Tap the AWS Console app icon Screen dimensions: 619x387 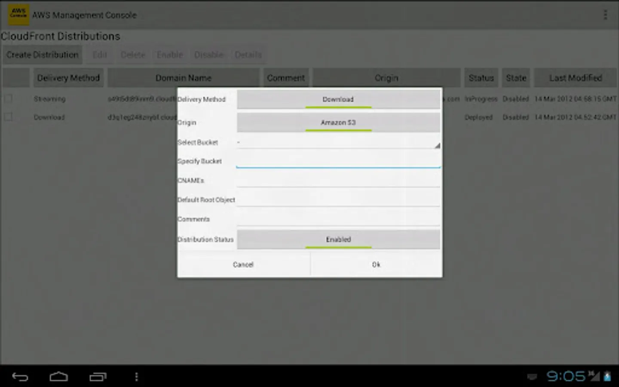click(18, 15)
